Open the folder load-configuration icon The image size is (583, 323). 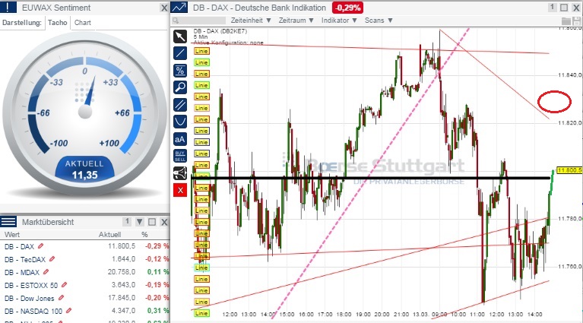(566, 21)
